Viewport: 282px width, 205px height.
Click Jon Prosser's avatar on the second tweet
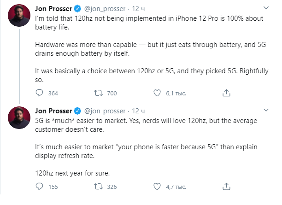pos(19,119)
